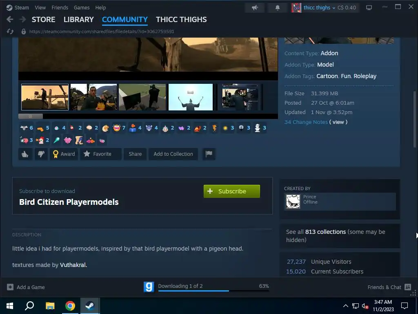Click the 34 Change Notes link
The height and width of the screenshot is (314, 418).
[x=306, y=122]
